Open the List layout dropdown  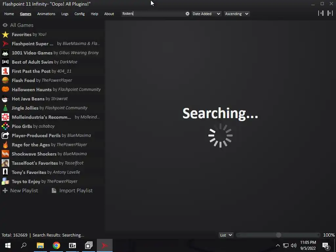tap(226, 235)
